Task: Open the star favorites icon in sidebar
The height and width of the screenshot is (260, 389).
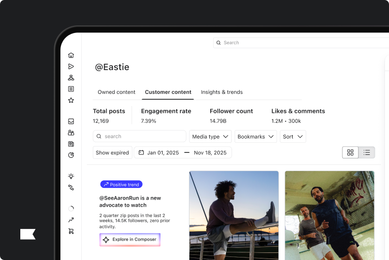Action: pyautogui.click(x=71, y=100)
